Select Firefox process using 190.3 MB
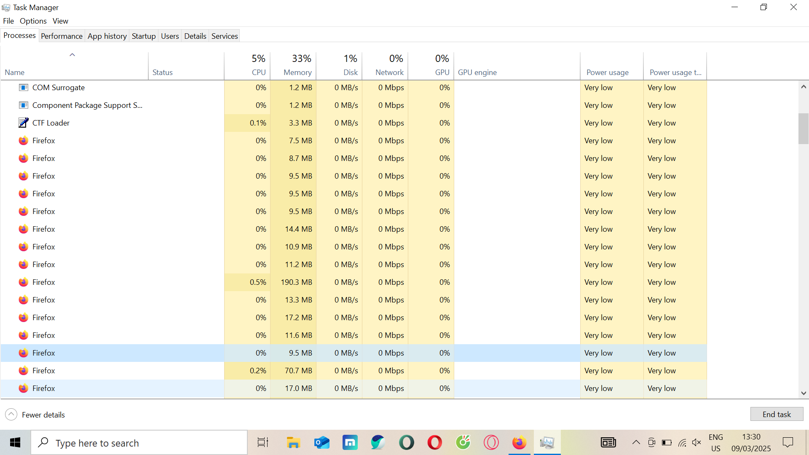This screenshot has width=809, height=455. [x=354, y=282]
